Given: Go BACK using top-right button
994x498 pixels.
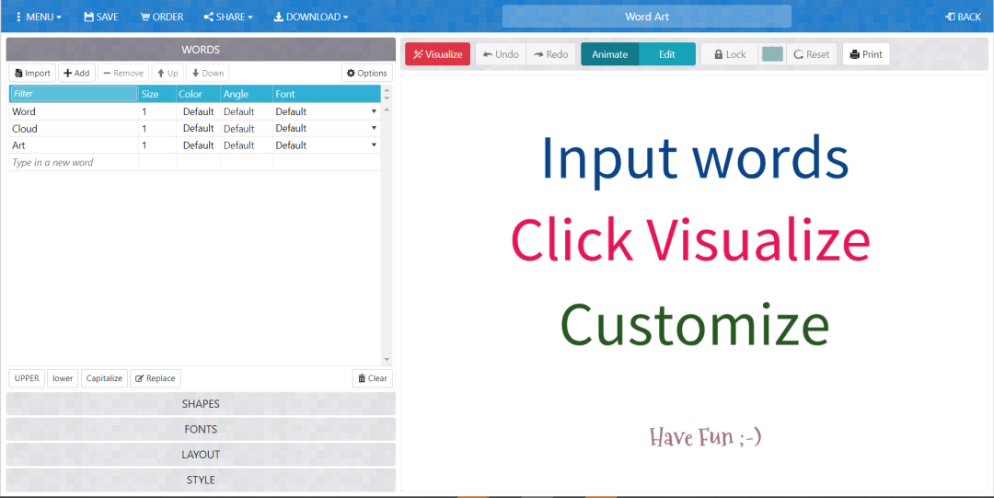Looking at the screenshot, I should pyautogui.click(x=963, y=17).
